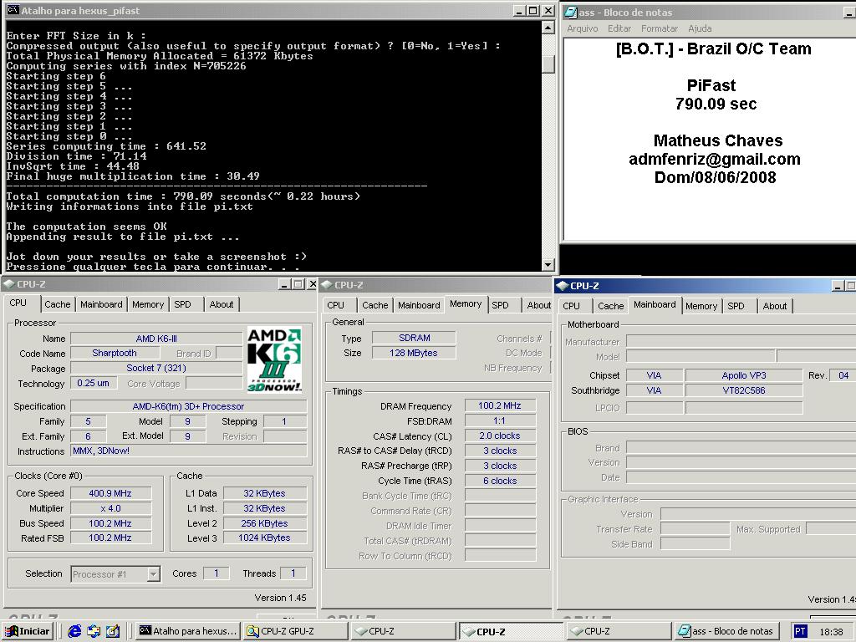This screenshot has width=856, height=642.
Task: Open the Arquivo menu in Notepad
Action: pyautogui.click(x=582, y=28)
